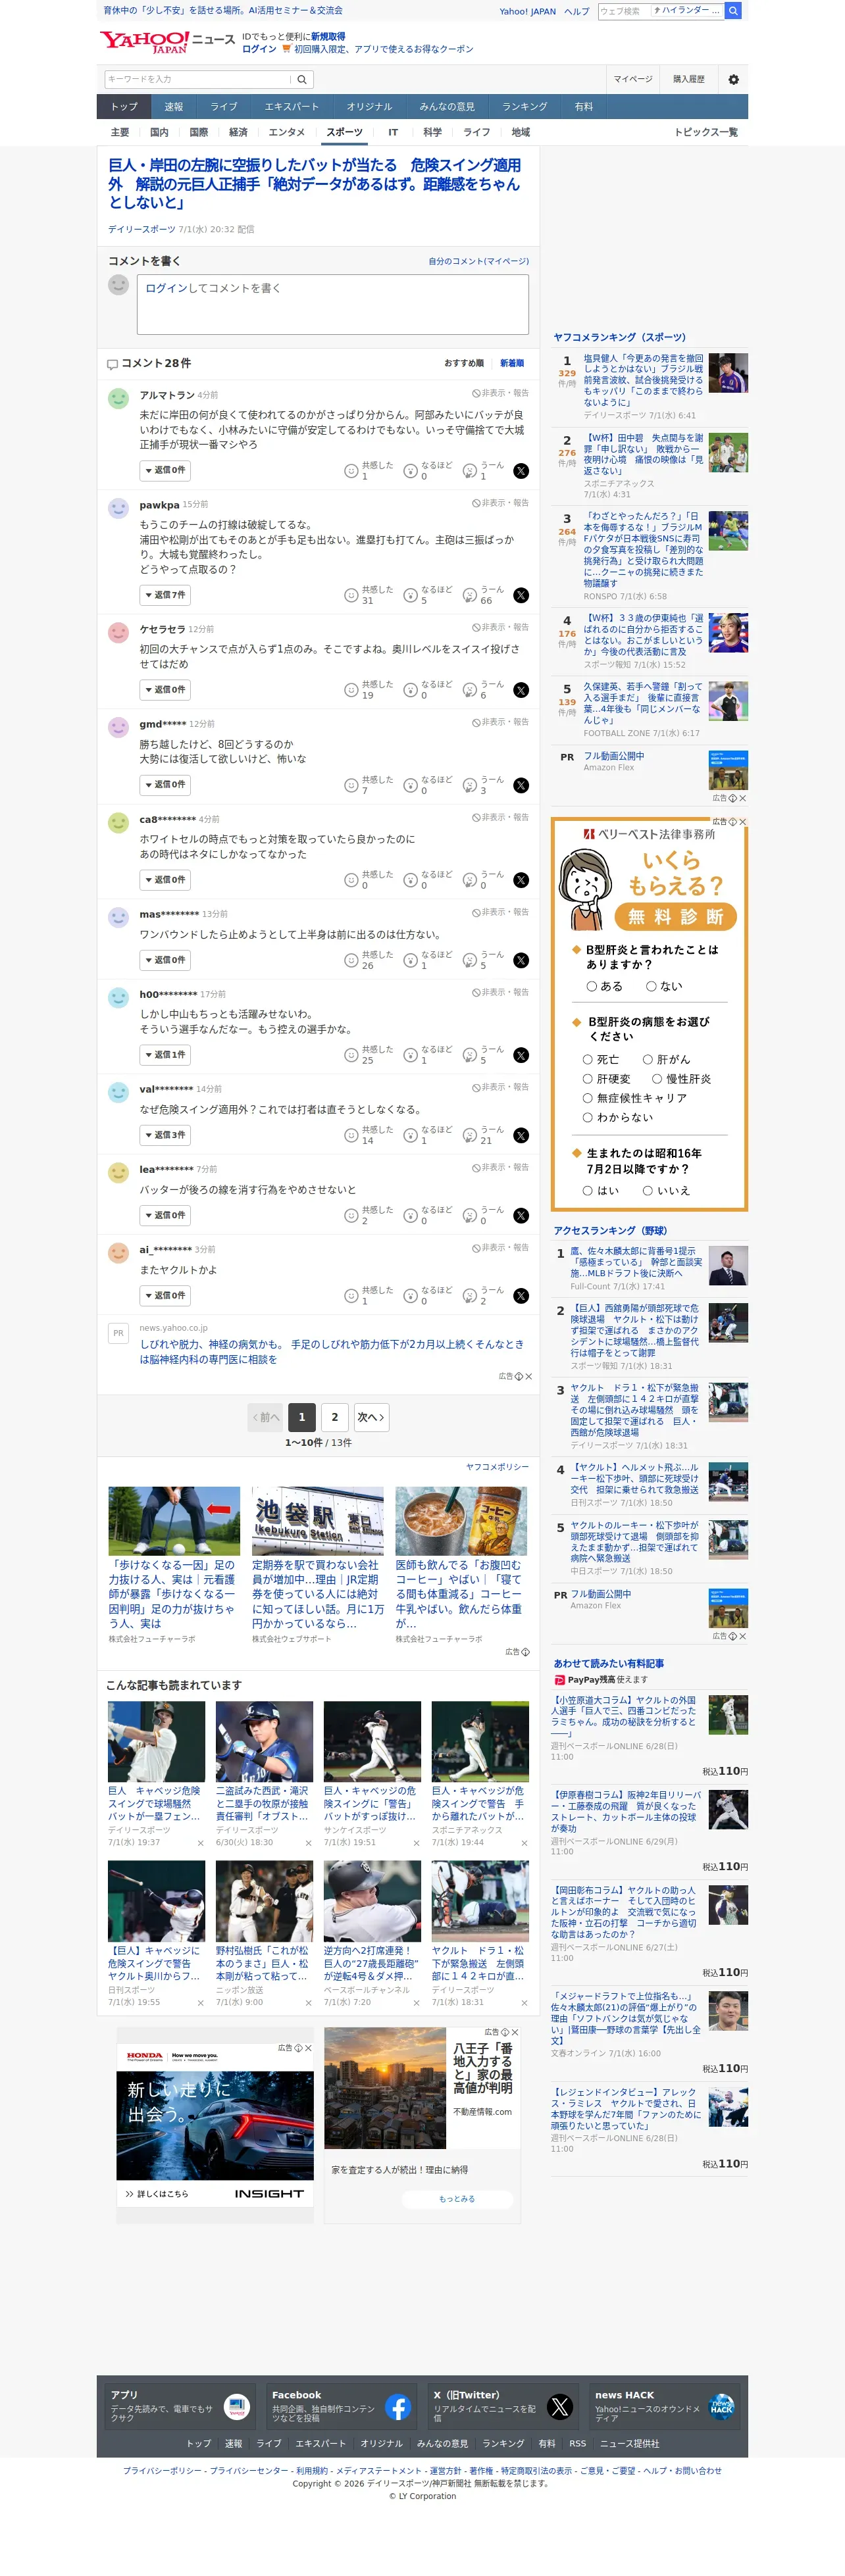Select the 肝硬変 radio option
Screen dimensions: 845x2576
(x=588, y=1079)
